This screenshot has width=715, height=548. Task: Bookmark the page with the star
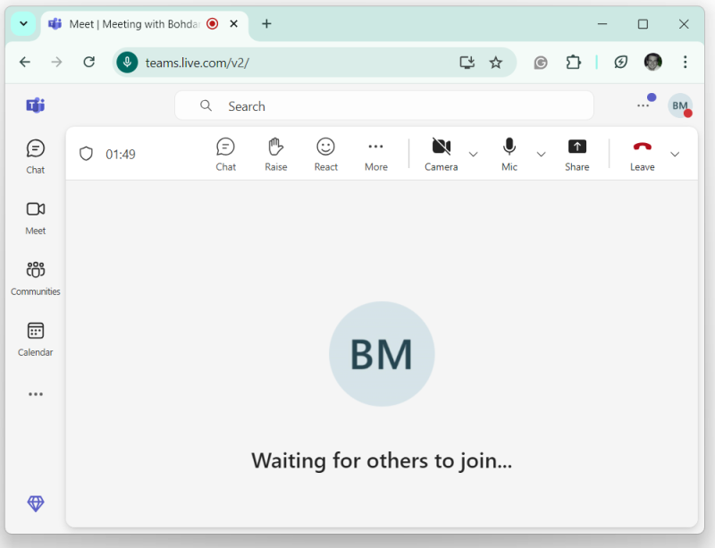pyautogui.click(x=497, y=62)
